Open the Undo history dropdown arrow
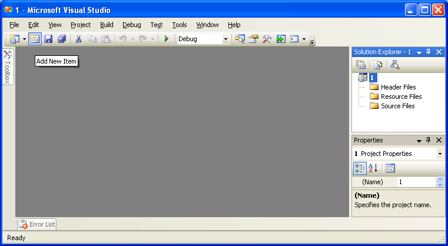Viewport: 448px width, 246px height. [x=132, y=39]
